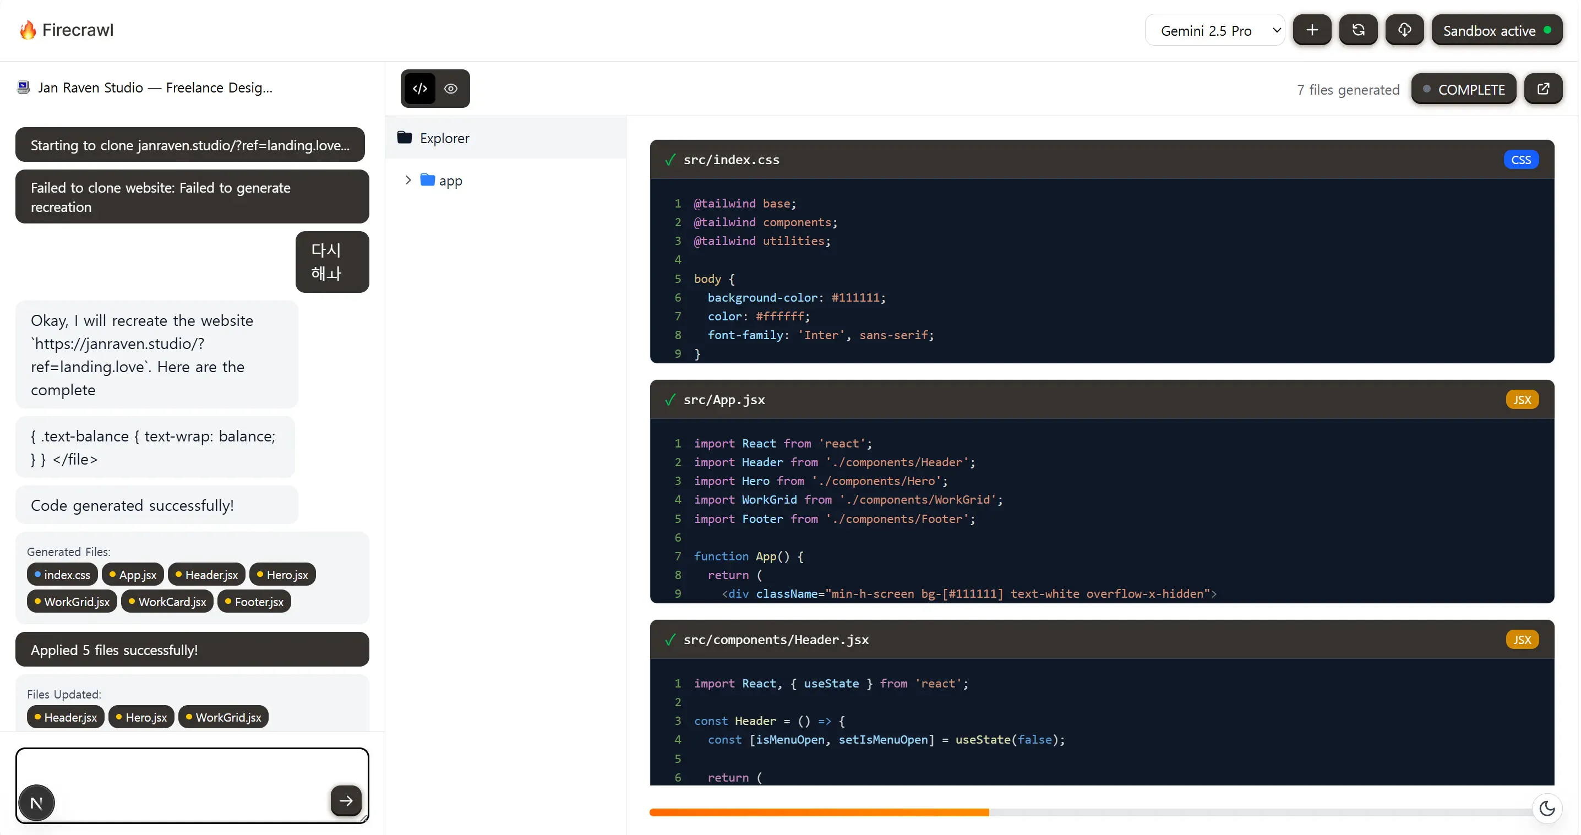The image size is (1581, 835).
Task: Click the 'Failed to clone website' message
Action: tap(192, 197)
